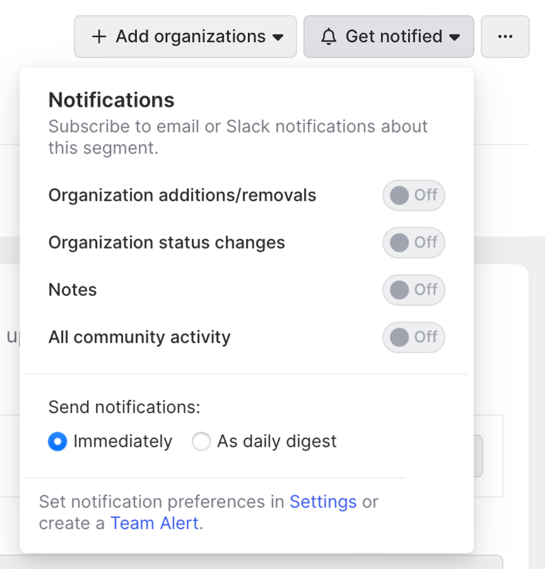
Task: Click the Send notifications label
Action: pyautogui.click(x=124, y=407)
